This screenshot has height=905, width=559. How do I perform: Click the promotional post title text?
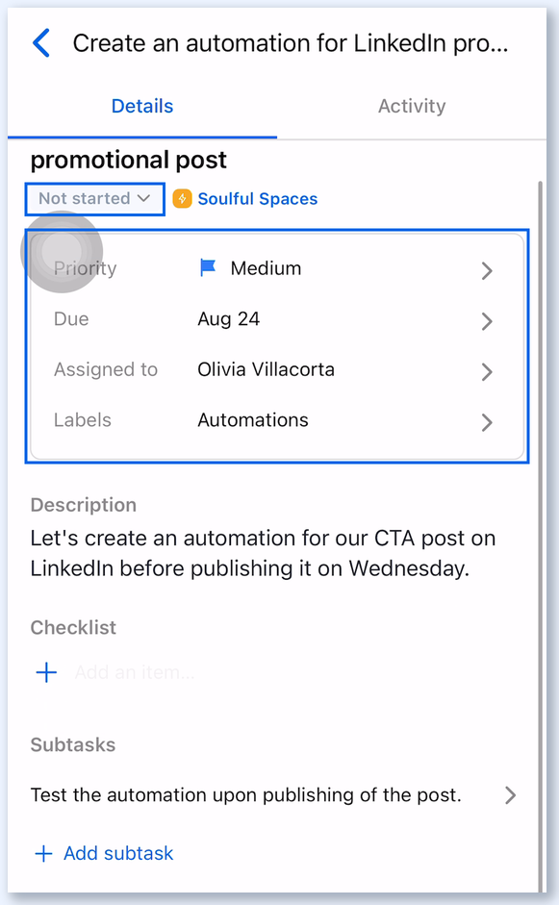pos(128,160)
